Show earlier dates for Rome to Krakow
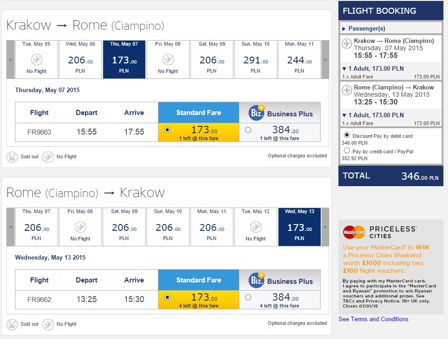448x339 pixels. tap(11, 227)
